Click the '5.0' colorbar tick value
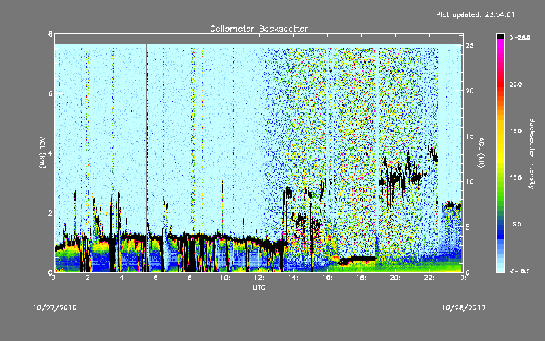Image resolution: width=545 pixels, height=341 pixels. pos(517,224)
